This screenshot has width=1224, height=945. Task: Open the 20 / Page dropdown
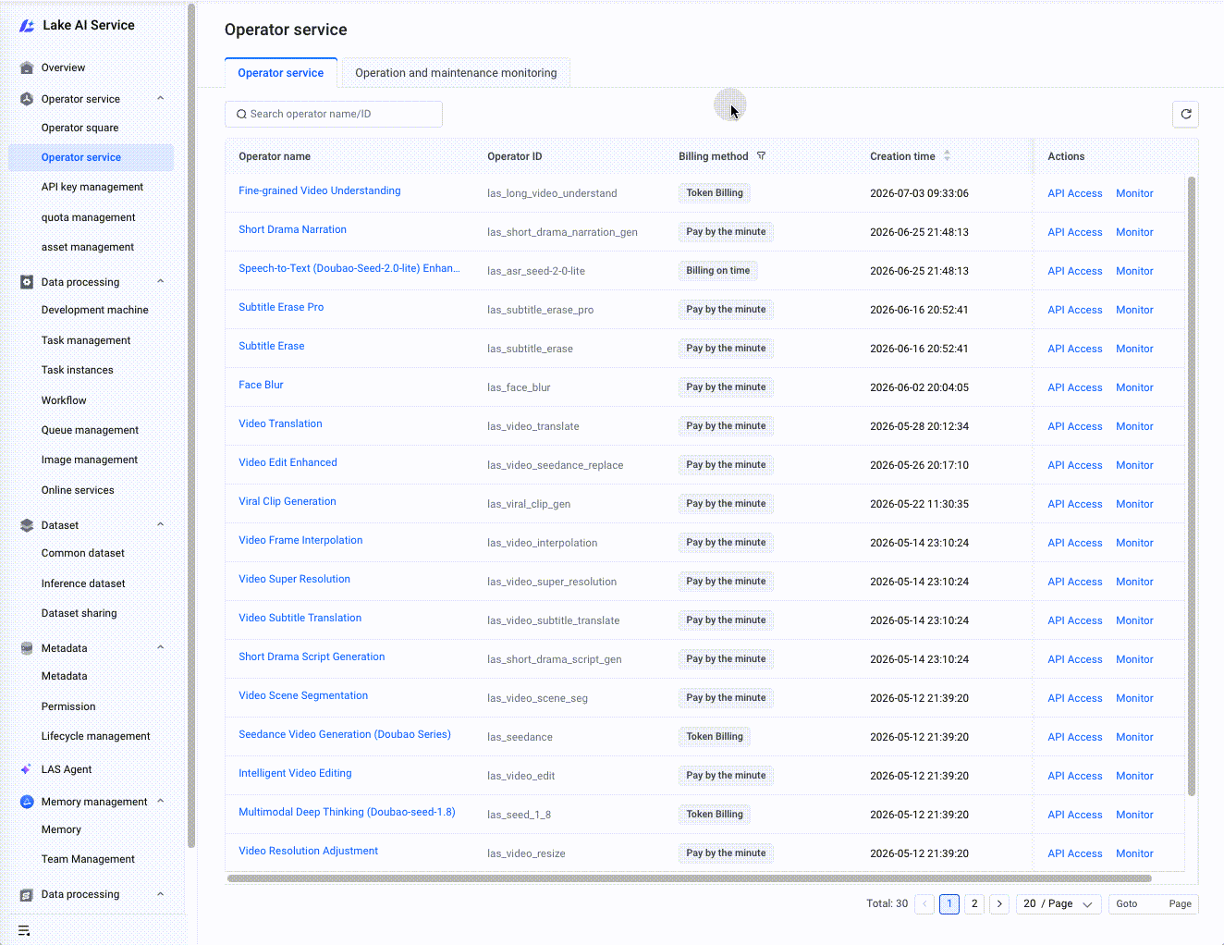coord(1059,904)
